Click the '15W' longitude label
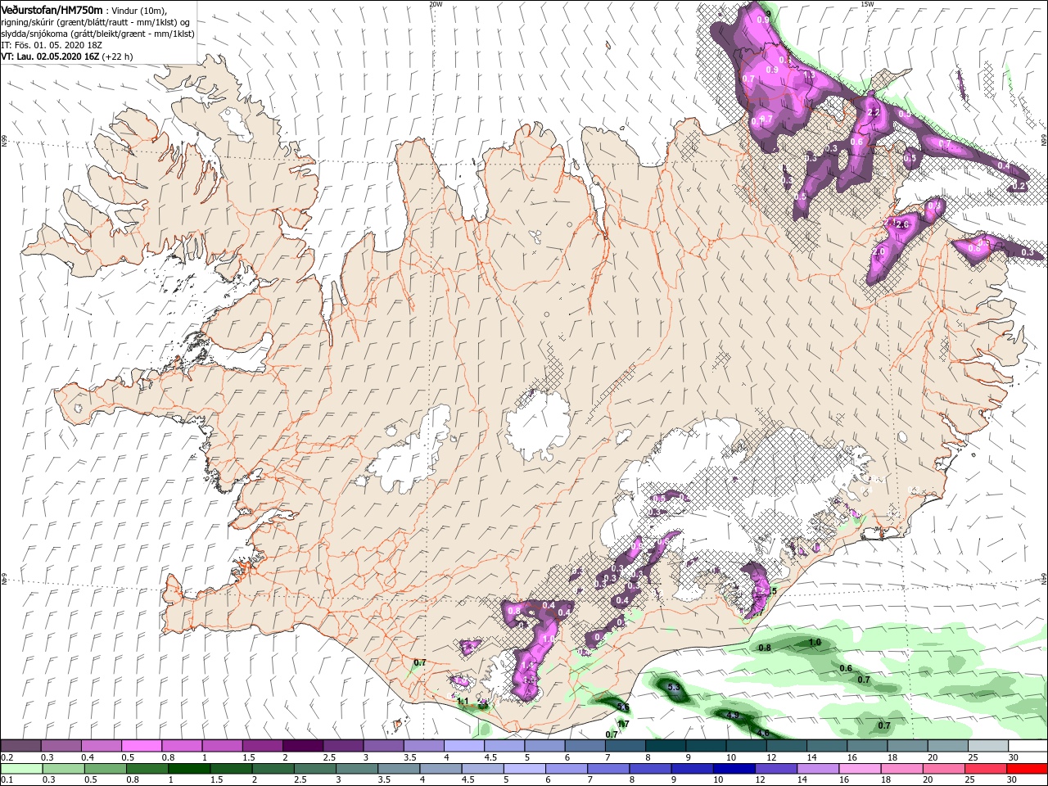1048x786 pixels. 867,3
